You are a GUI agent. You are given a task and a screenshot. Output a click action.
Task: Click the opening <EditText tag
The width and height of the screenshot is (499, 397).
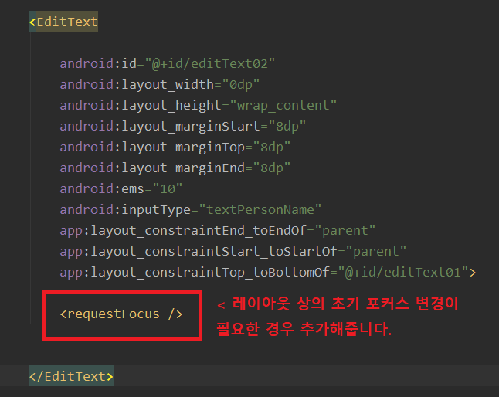(x=63, y=22)
